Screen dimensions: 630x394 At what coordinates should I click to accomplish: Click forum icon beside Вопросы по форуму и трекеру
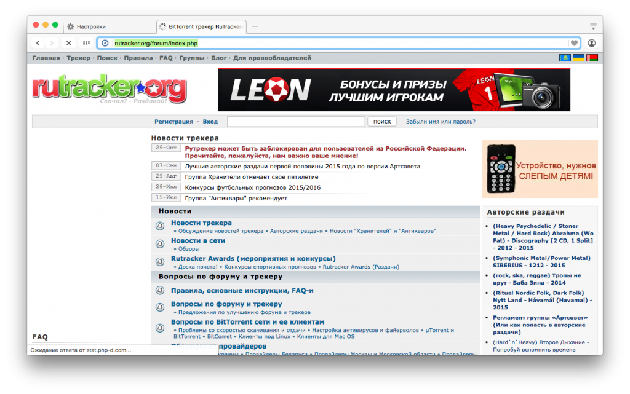click(160, 307)
